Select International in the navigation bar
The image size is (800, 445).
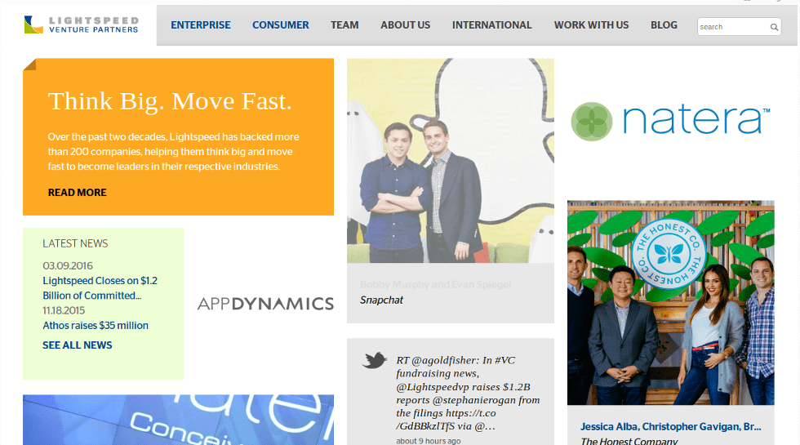coord(491,25)
